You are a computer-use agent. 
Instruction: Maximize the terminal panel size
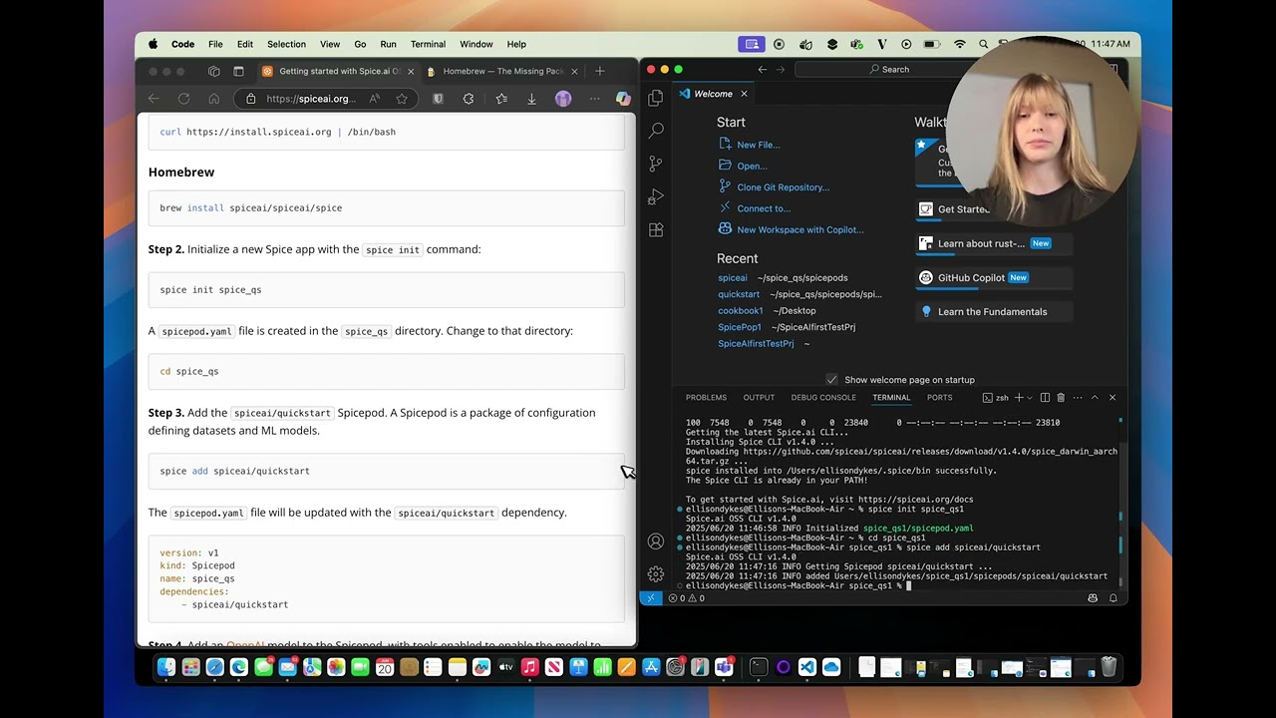pyautogui.click(x=1095, y=398)
